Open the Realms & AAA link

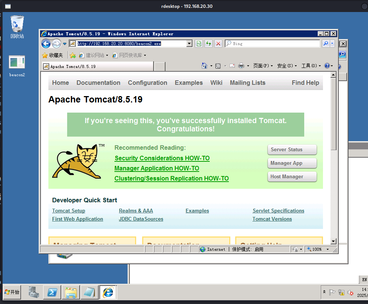136,211
